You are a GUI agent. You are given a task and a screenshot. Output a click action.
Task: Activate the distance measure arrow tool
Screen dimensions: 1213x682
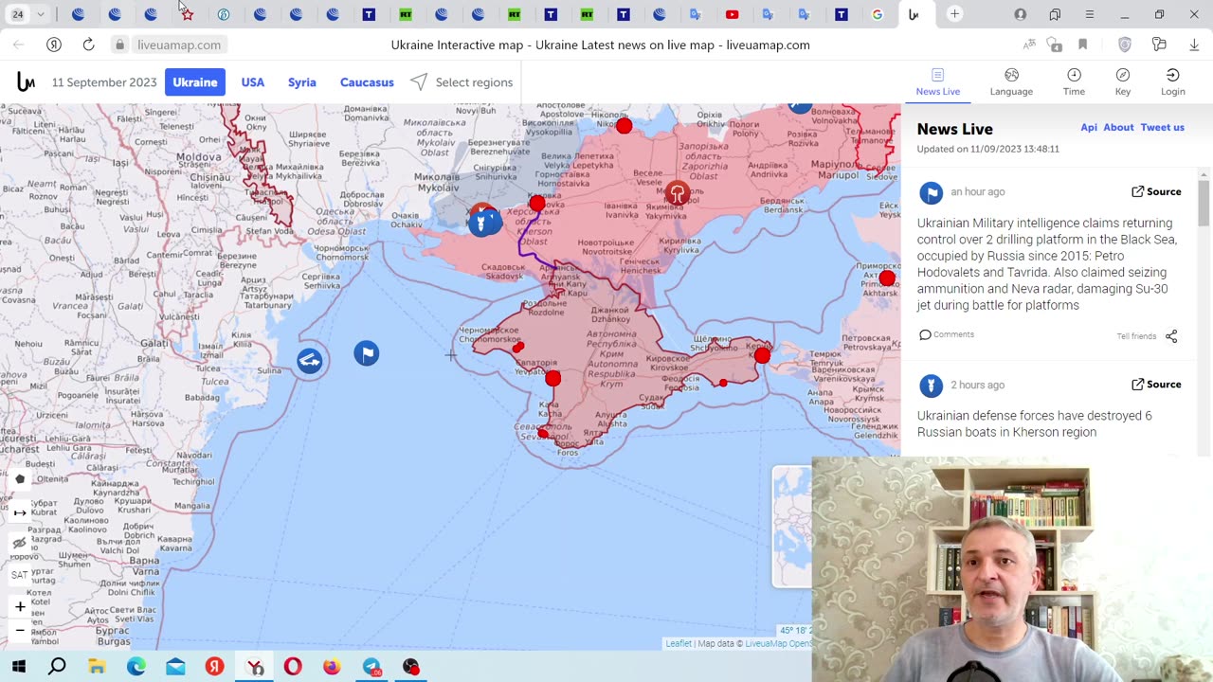[20, 512]
